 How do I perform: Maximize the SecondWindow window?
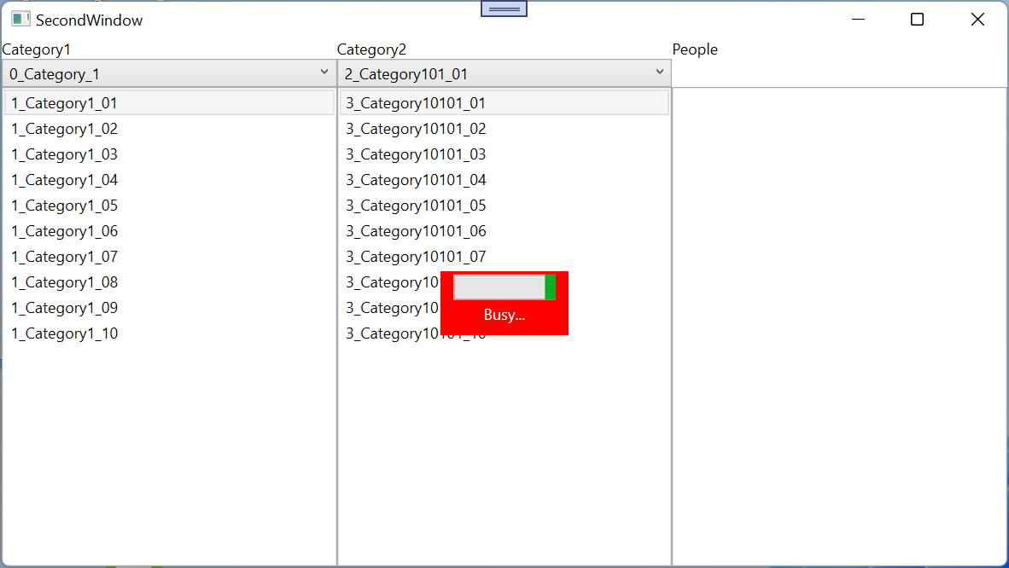point(918,20)
